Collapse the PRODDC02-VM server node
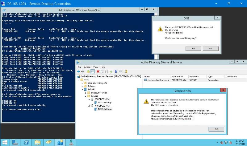 (x=89, y=106)
